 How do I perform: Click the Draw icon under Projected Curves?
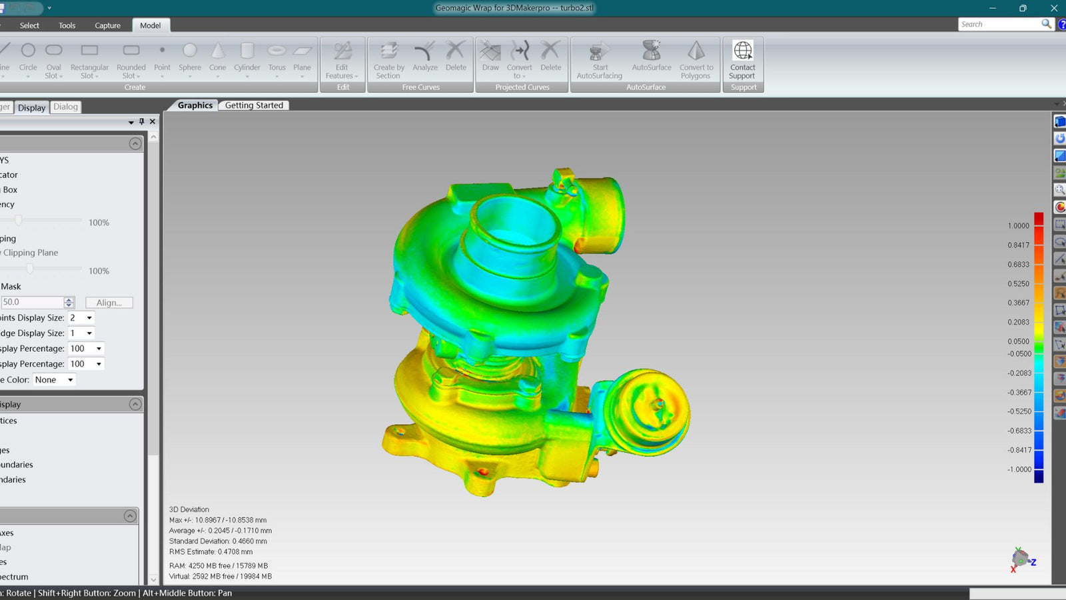pos(490,57)
